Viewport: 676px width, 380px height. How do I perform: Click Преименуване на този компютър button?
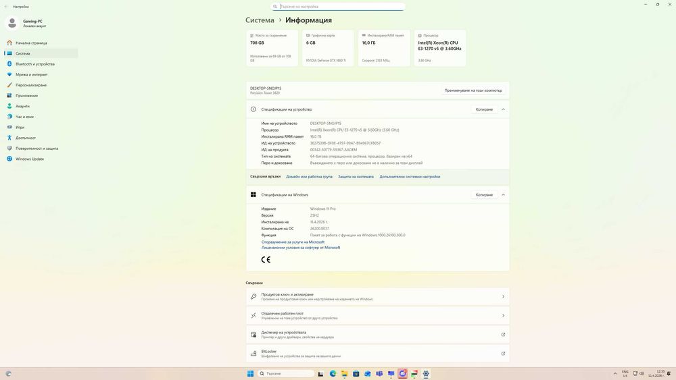click(473, 90)
